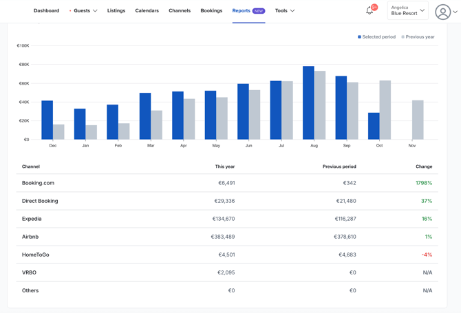Image resolution: width=461 pixels, height=313 pixels.
Task: Open the Calendars tab
Action: pos(147,10)
